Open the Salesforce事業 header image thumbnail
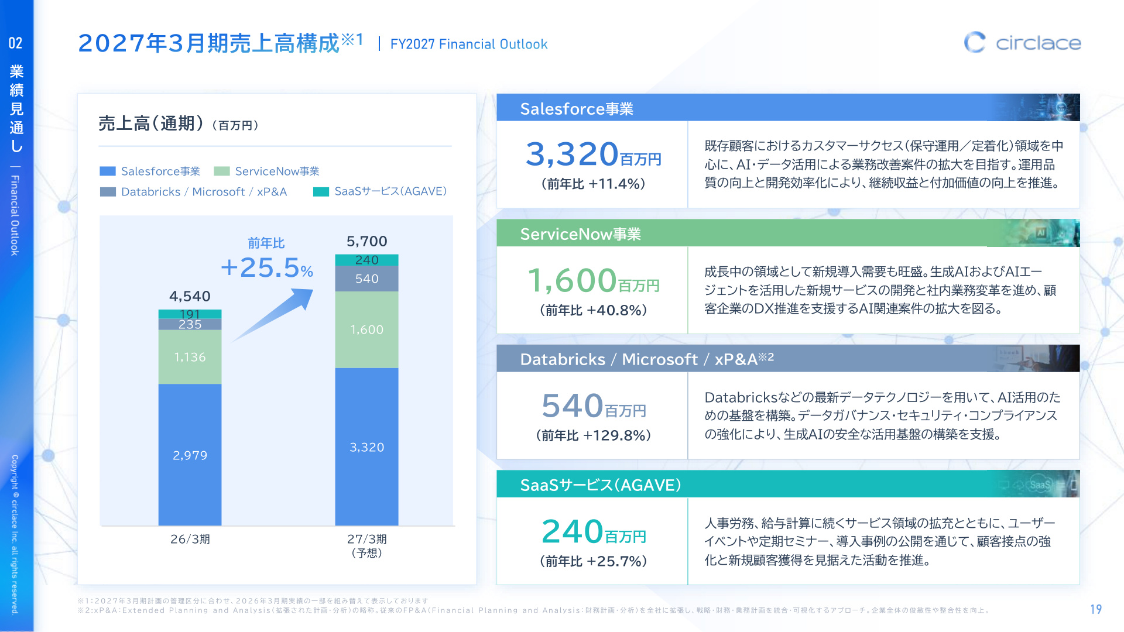The width and height of the screenshot is (1124, 632). pos(1033,108)
